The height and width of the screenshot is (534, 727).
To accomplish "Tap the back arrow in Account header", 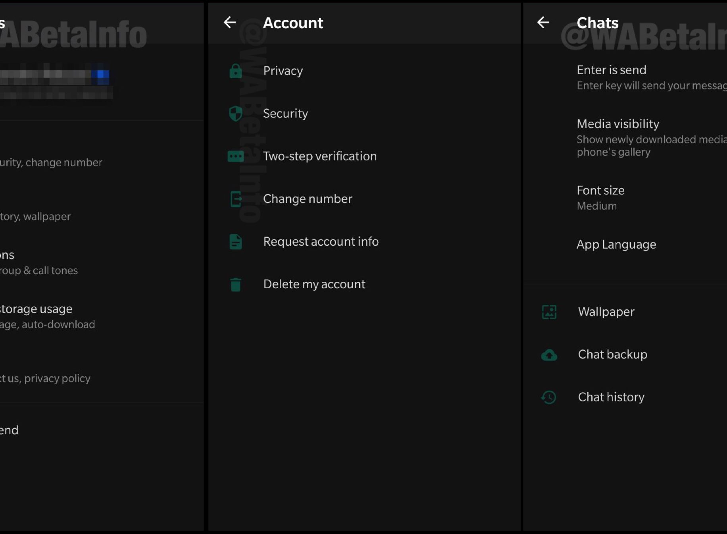I will (230, 23).
